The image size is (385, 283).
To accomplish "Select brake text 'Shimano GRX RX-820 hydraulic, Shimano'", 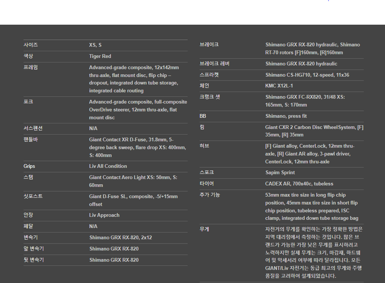I will tap(313, 45).
